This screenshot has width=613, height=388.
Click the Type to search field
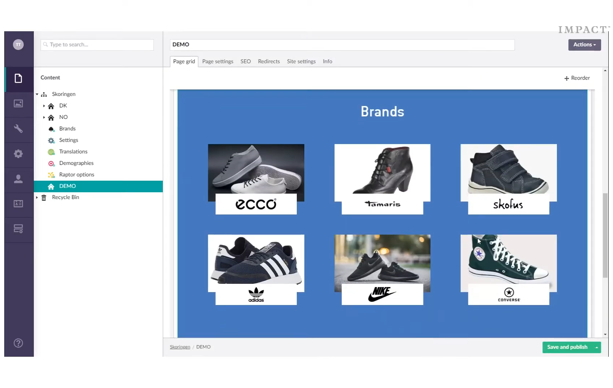tap(97, 45)
